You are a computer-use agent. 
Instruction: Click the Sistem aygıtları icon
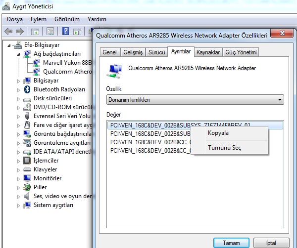coord(27,205)
